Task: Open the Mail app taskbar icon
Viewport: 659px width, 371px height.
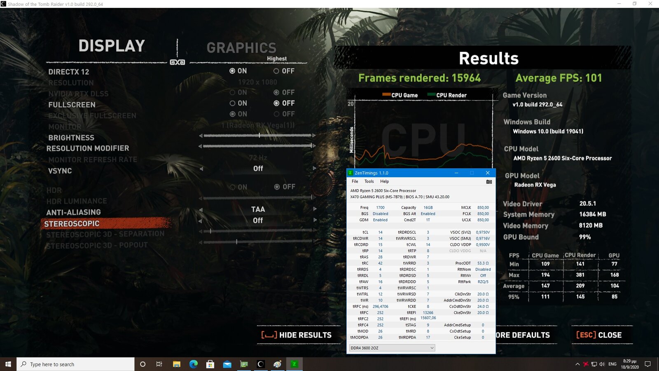Action: (x=227, y=364)
